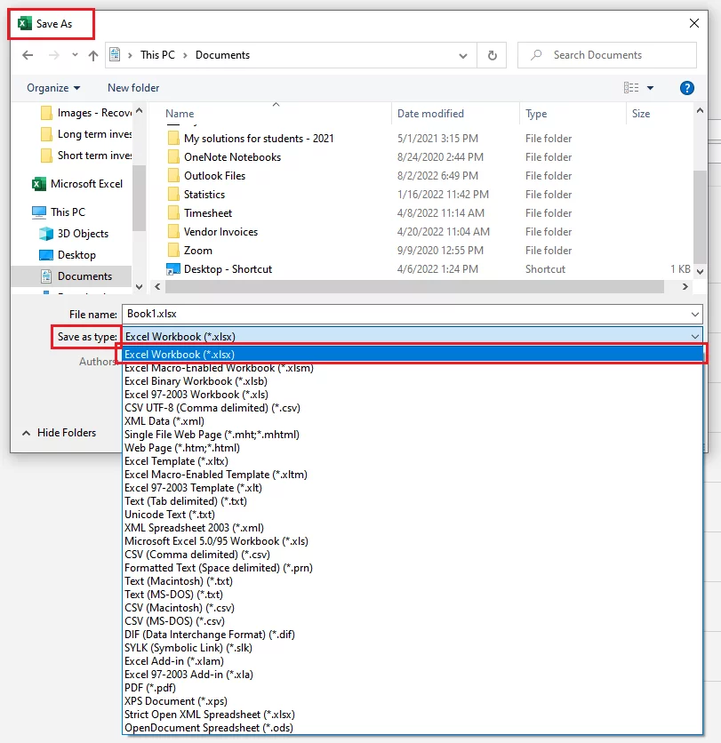
Task: Choose PDF (*.pdf) in the format list
Action: click(x=150, y=687)
